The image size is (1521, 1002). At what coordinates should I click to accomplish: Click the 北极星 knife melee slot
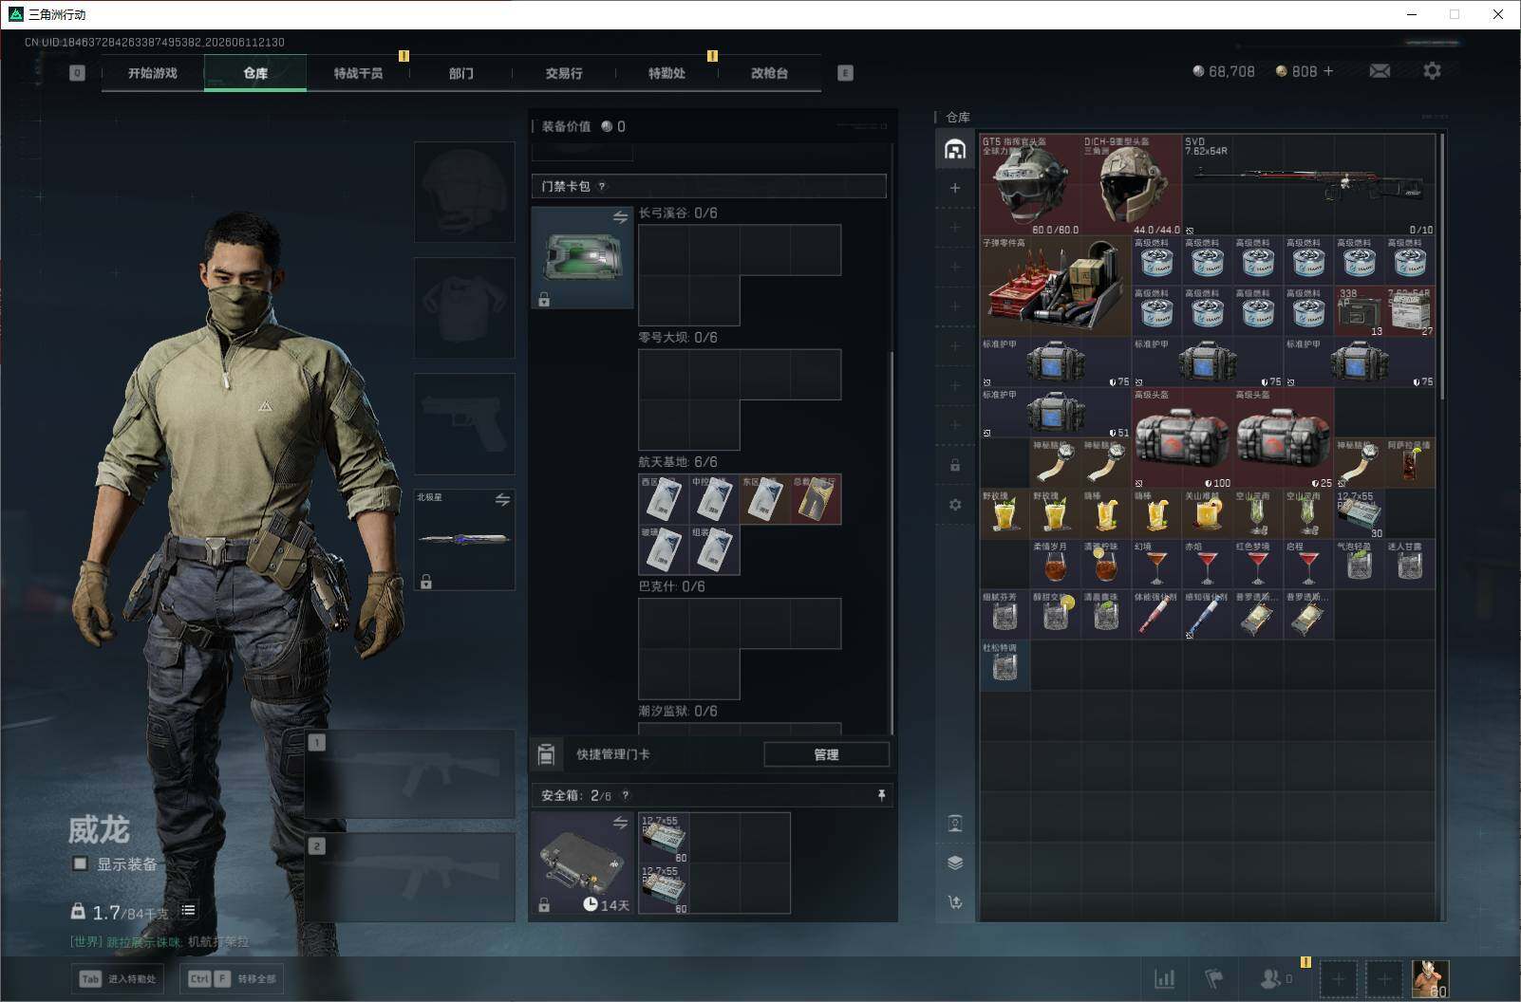[x=464, y=539]
